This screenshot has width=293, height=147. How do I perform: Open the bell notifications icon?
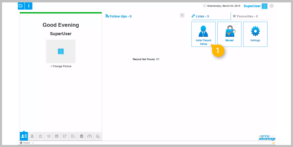[49, 136]
